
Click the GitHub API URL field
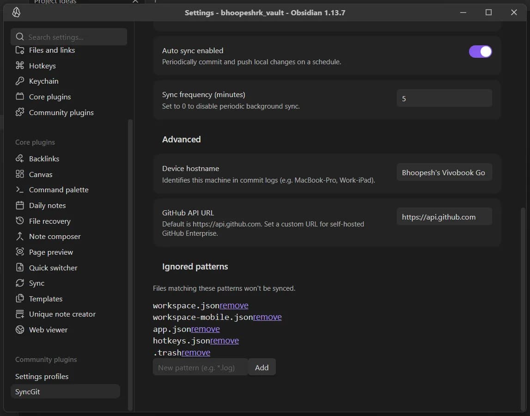click(x=444, y=217)
